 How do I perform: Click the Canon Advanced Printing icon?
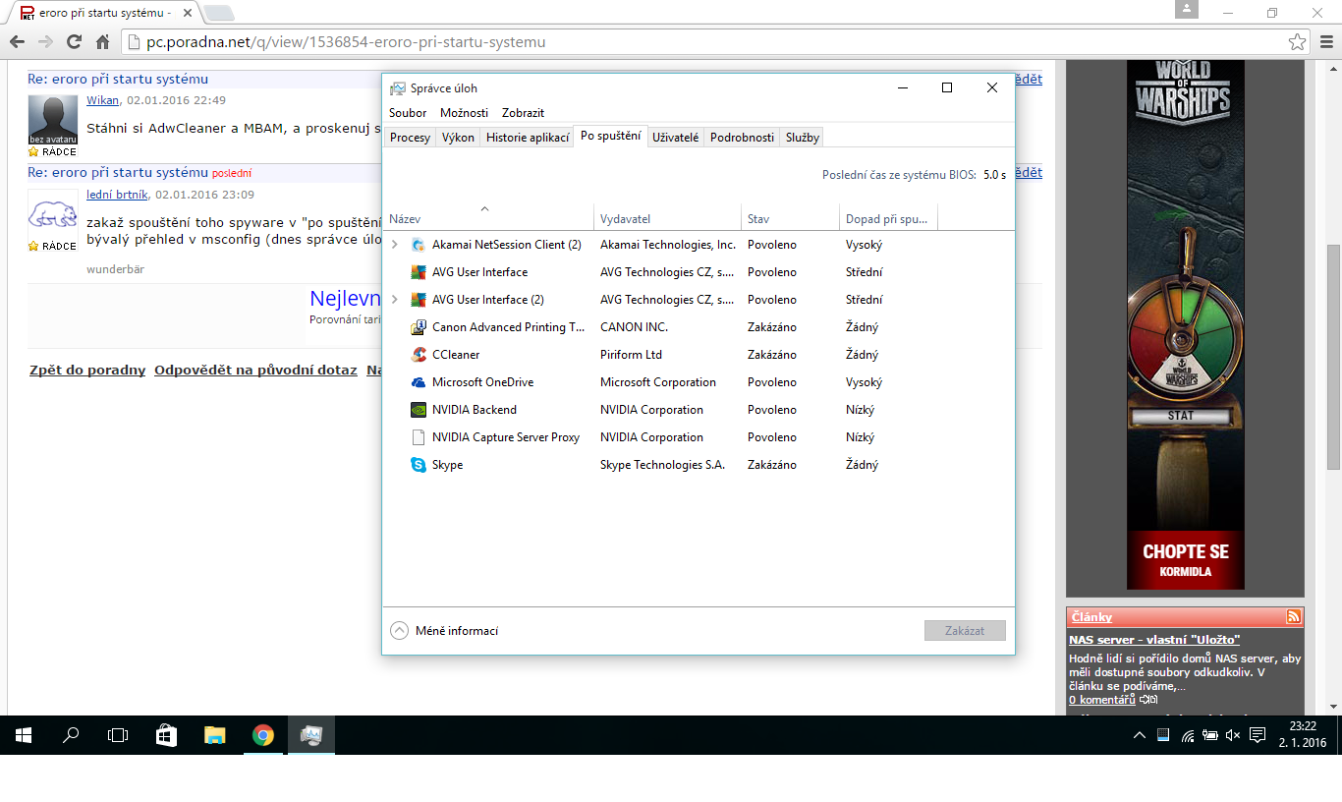[419, 327]
